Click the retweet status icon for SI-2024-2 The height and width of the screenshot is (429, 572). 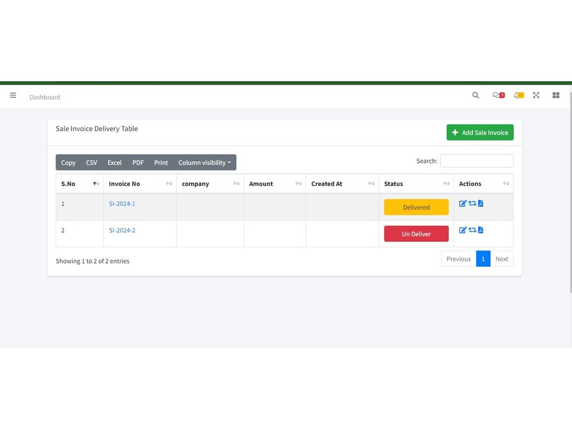point(472,230)
